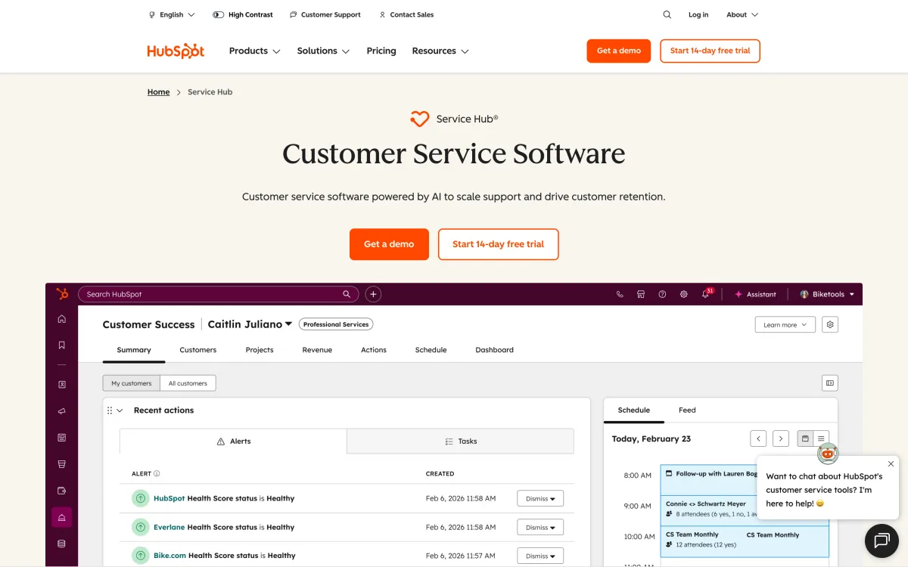Click the HubSpot logo in the site header
This screenshot has width=908, height=567.
tap(176, 51)
